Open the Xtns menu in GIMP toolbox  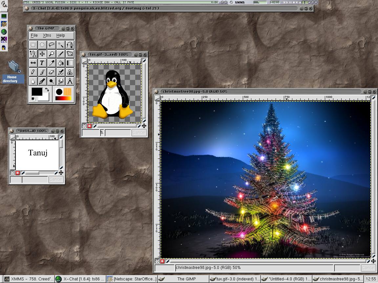[x=47, y=35]
